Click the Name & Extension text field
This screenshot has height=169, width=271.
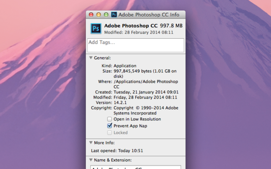pos(135,167)
